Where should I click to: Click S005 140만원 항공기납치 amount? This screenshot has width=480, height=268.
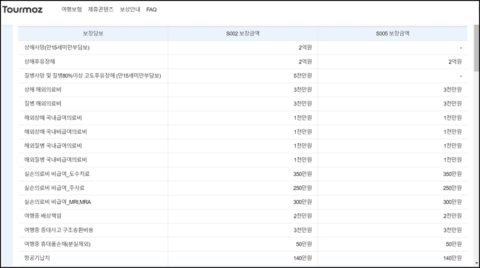point(452,258)
